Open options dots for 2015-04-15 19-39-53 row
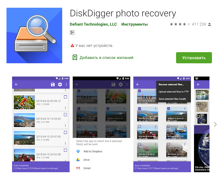The width and height of the screenshot is (220, 179). click(x=65, y=125)
